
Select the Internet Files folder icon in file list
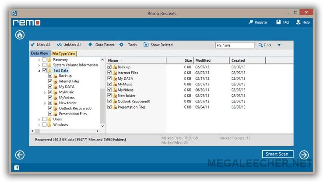(115, 73)
